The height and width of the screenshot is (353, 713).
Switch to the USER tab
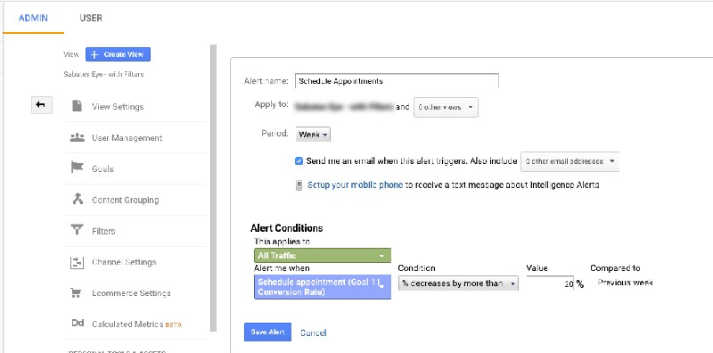91,18
